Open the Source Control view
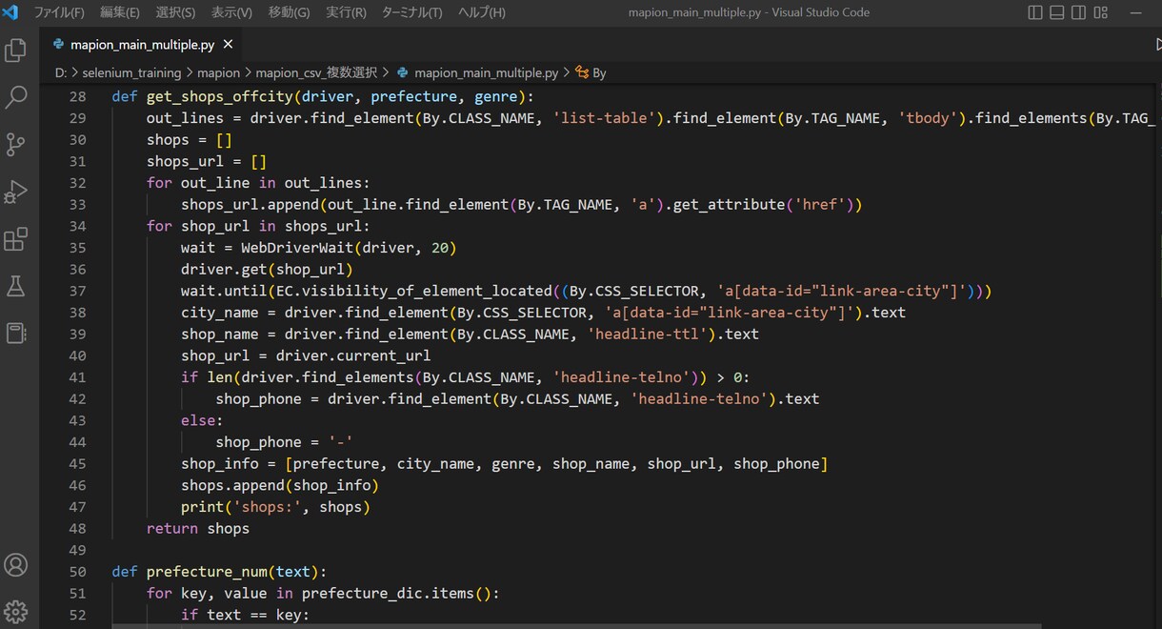Viewport: 1162px width, 629px height. (16, 144)
